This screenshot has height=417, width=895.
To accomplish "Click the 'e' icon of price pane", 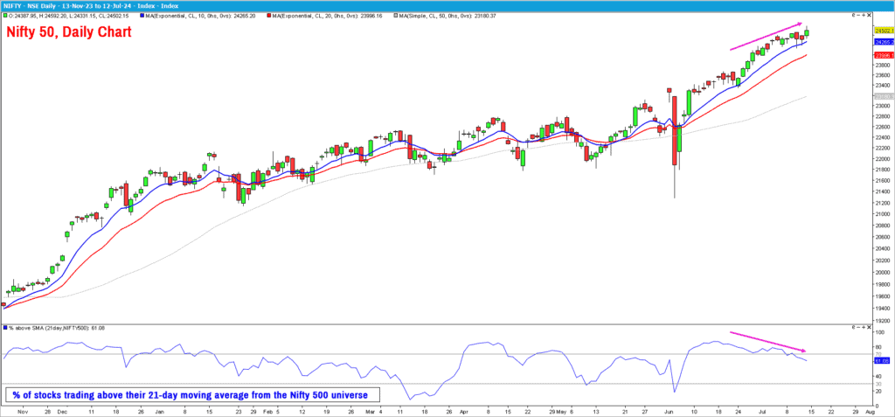I will click(x=853, y=15).
